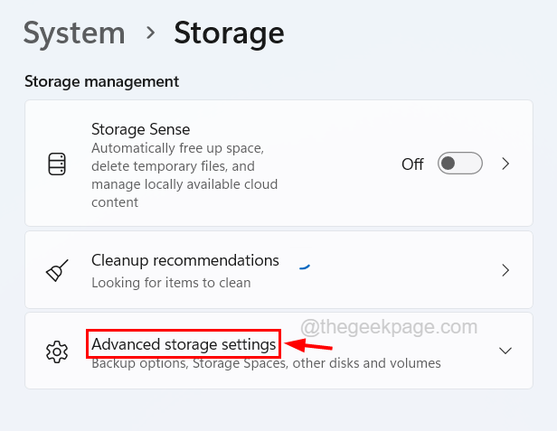Click the breadcrumb separator arrow after System
This screenshot has height=431, width=557.
tap(149, 33)
